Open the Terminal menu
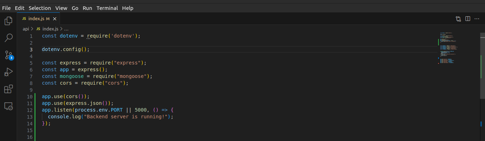The height and width of the screenshot is (141, 485). click(x=107, y=8)
